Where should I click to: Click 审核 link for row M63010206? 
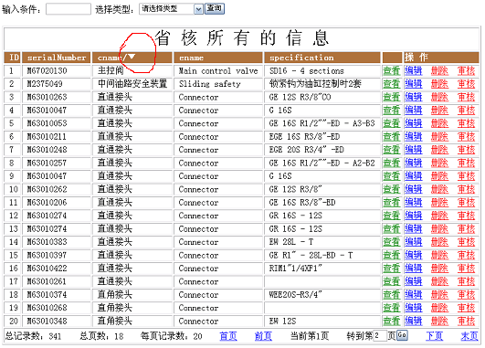[466, 202]
